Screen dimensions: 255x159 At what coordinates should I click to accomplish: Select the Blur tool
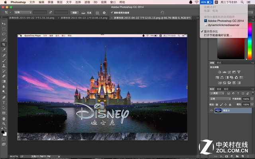tap(4, 87)
